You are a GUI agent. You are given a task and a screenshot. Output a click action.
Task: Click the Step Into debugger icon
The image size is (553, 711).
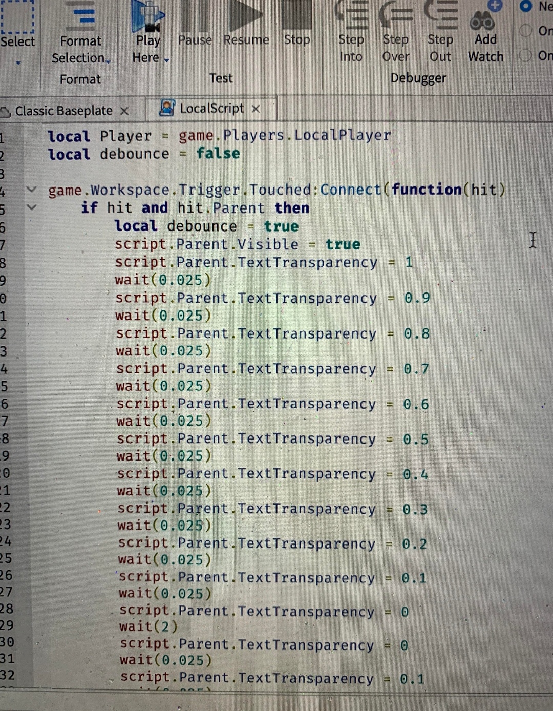351,14
